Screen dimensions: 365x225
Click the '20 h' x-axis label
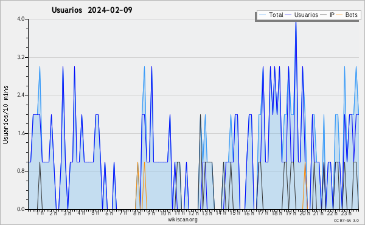(x=305, y=213)
